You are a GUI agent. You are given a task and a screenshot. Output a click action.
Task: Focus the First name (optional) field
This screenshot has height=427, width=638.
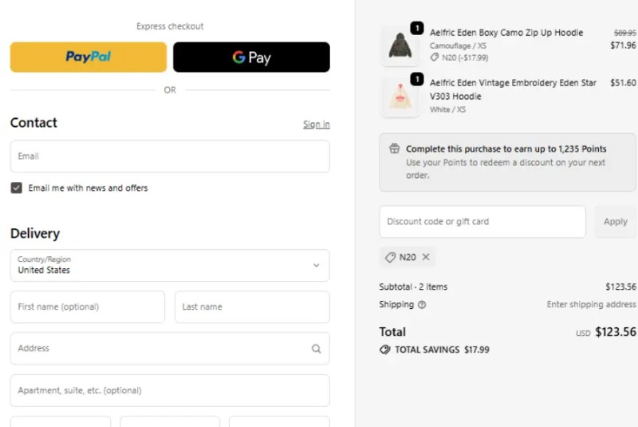[88, 307]
